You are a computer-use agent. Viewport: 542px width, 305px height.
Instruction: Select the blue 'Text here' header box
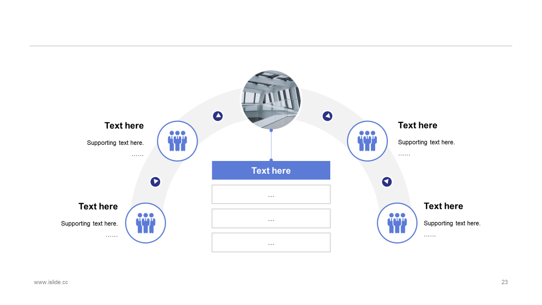(271, 170)
